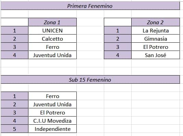Click the Sub 15 Femenino header cell

pyautogui.click(x=90, y=80)
